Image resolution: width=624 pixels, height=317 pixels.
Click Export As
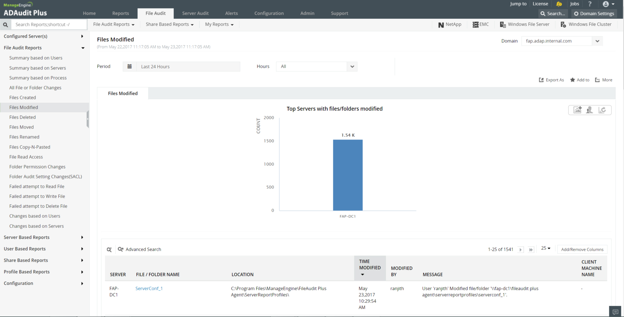click(x=551, y=80)
